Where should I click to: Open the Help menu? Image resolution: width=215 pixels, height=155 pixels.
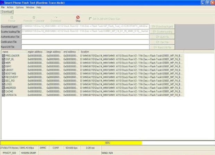(x=39, y=7)
